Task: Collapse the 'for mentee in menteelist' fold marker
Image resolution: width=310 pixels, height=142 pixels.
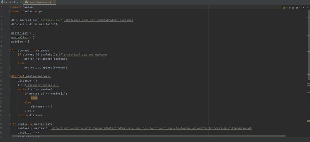Action: point(10,124)
